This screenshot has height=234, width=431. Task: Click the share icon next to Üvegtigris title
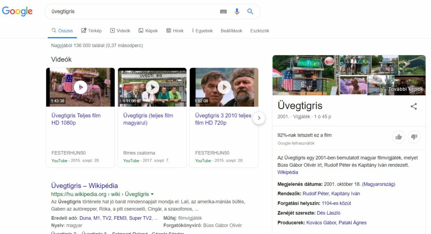[x=413, y=106]
